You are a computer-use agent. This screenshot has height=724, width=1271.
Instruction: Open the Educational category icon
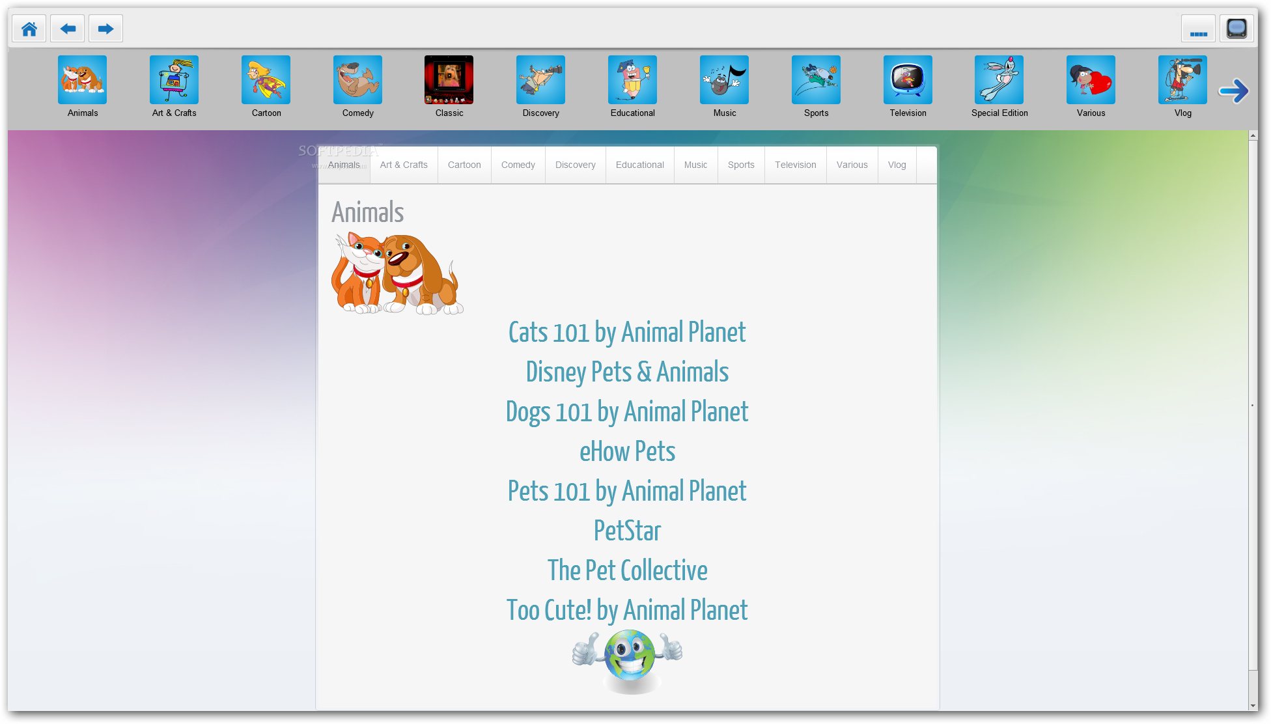coord(632,80)
